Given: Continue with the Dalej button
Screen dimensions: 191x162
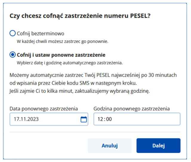Looking at the screenshot, I should pos(158,146).
